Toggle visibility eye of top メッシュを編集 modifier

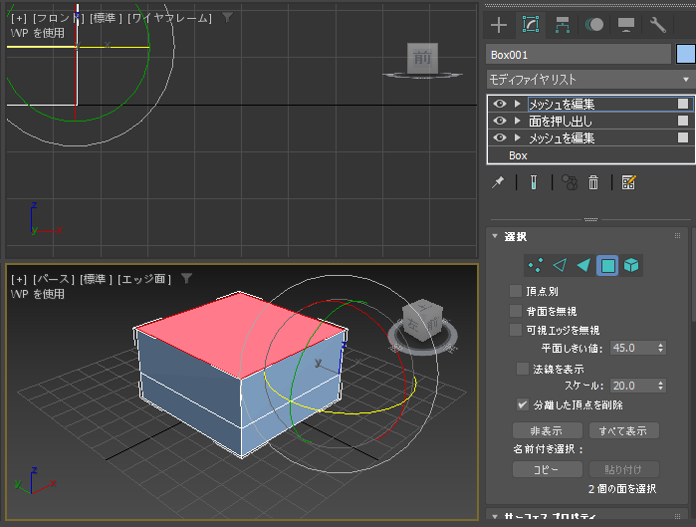click(500, 104)
